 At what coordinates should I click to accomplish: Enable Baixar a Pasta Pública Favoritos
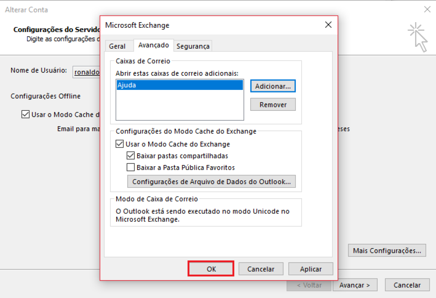(131, 168)
